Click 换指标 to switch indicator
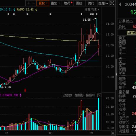This screenshot has height=136, width=136. coord(91,95)
